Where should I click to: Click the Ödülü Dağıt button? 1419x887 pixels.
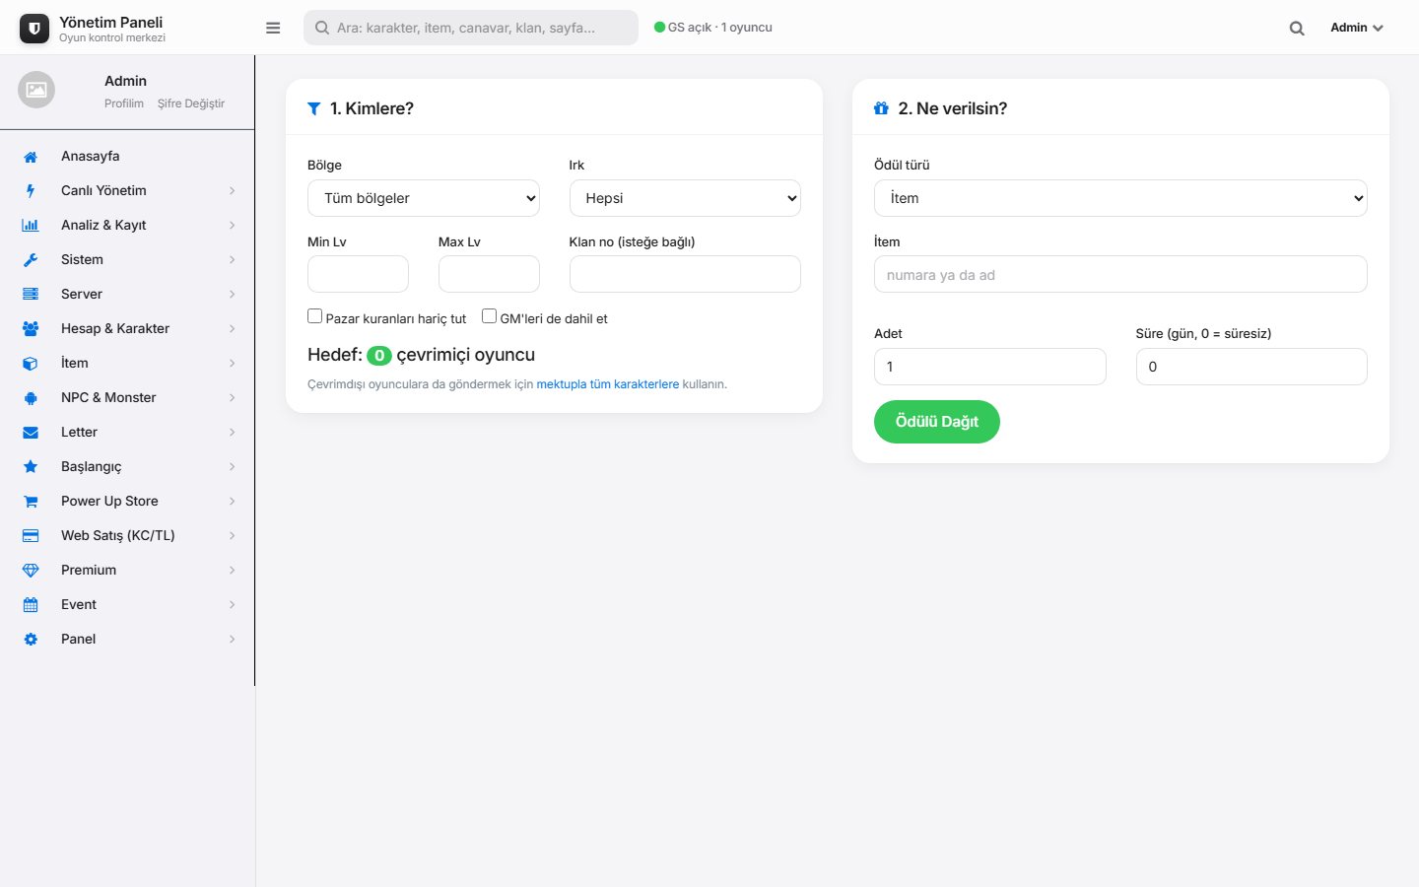click(937, 422)
